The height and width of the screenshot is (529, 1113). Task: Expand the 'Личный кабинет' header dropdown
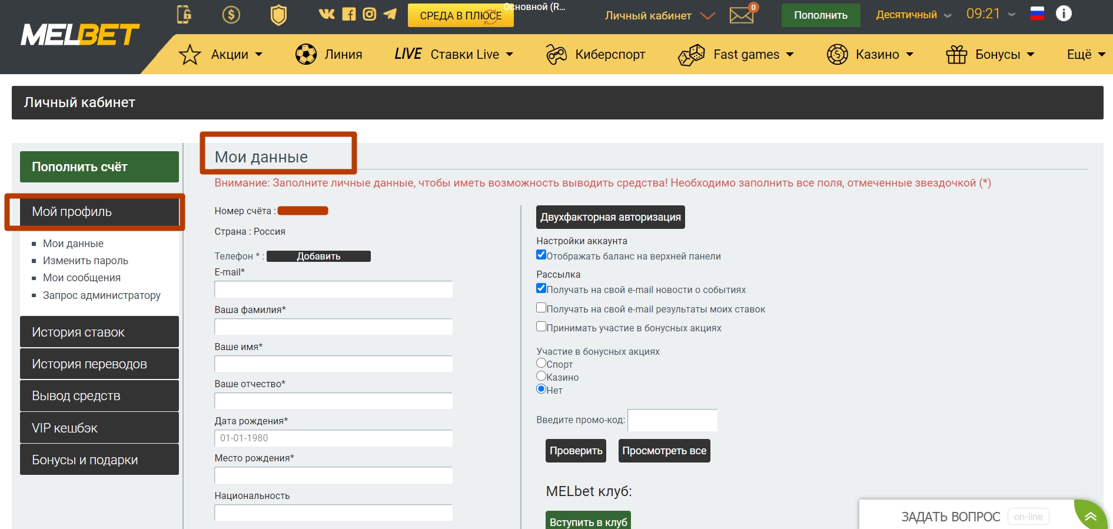pos(660,16)
